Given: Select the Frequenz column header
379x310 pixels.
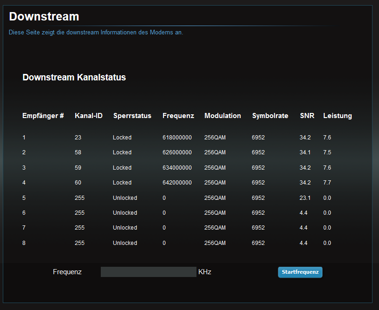Looking at the screenshot, I should pyautogui.click(x=178, y=116).
